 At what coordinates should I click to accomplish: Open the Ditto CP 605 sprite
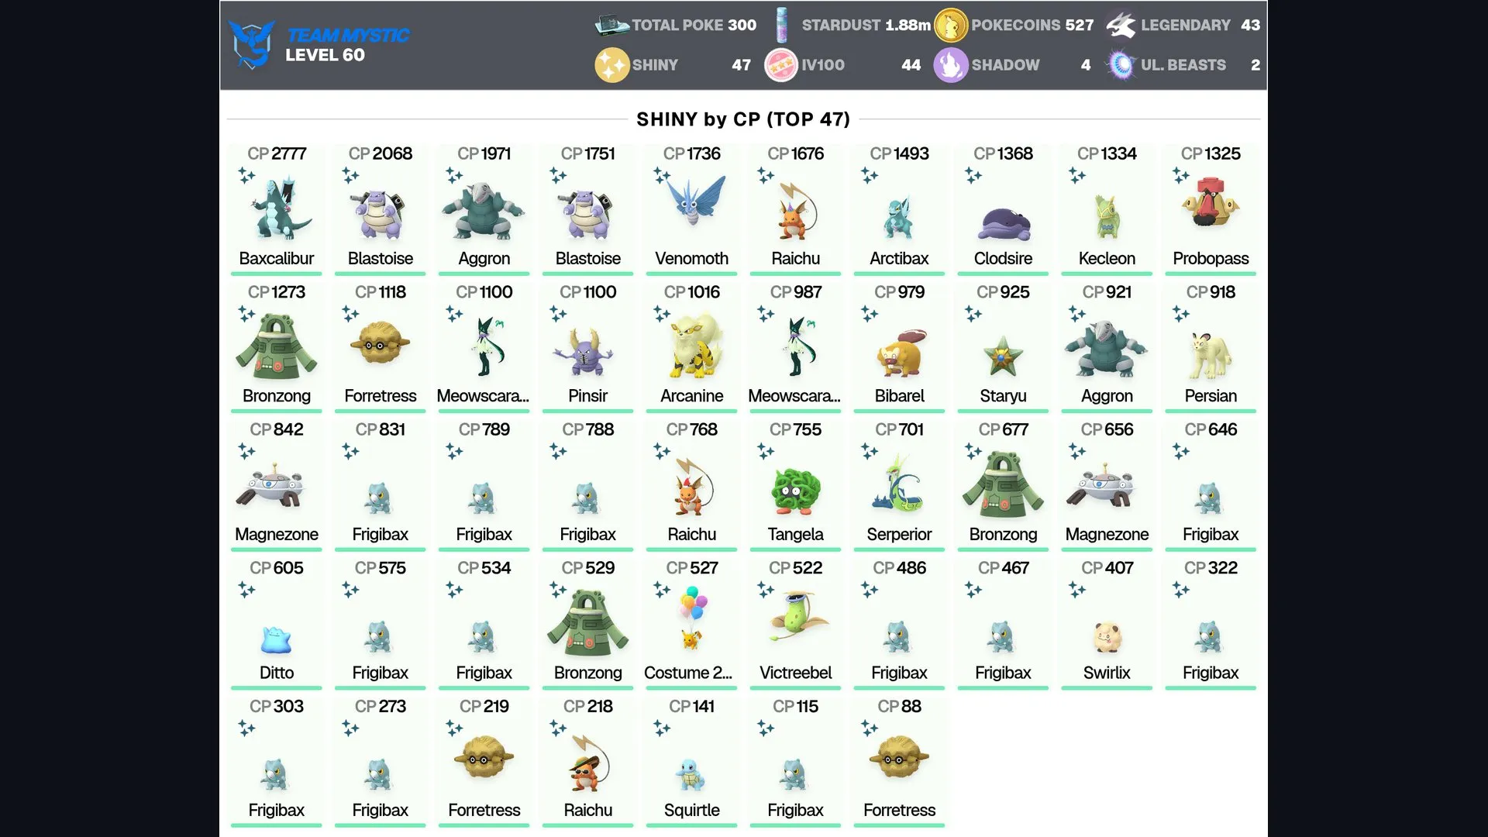[277, 639]
